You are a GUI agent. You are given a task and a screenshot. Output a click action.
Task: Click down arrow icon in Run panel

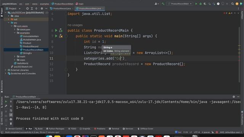(x=11, y=106)
